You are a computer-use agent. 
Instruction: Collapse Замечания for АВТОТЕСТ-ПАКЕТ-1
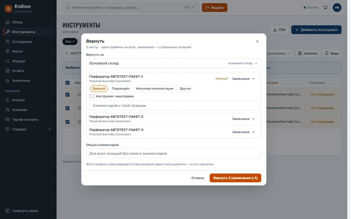(244, 79)
